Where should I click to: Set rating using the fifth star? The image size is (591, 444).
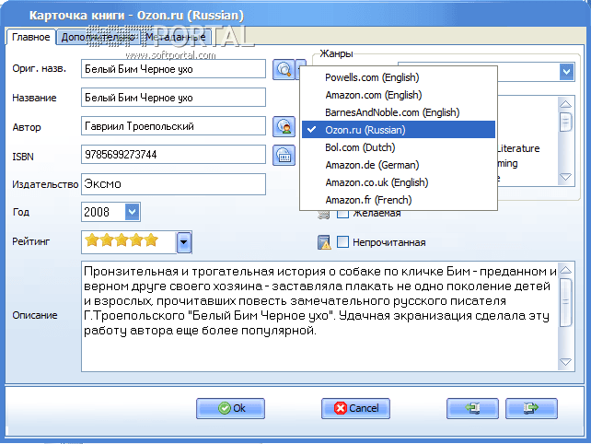point(151,240)
